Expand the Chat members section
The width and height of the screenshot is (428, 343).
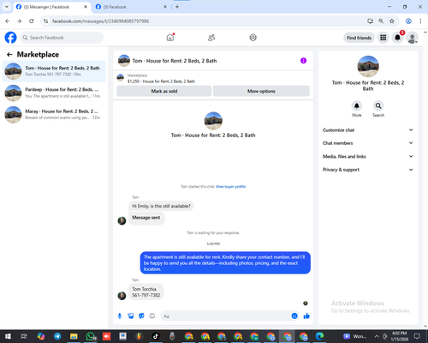tap(368, 143)
